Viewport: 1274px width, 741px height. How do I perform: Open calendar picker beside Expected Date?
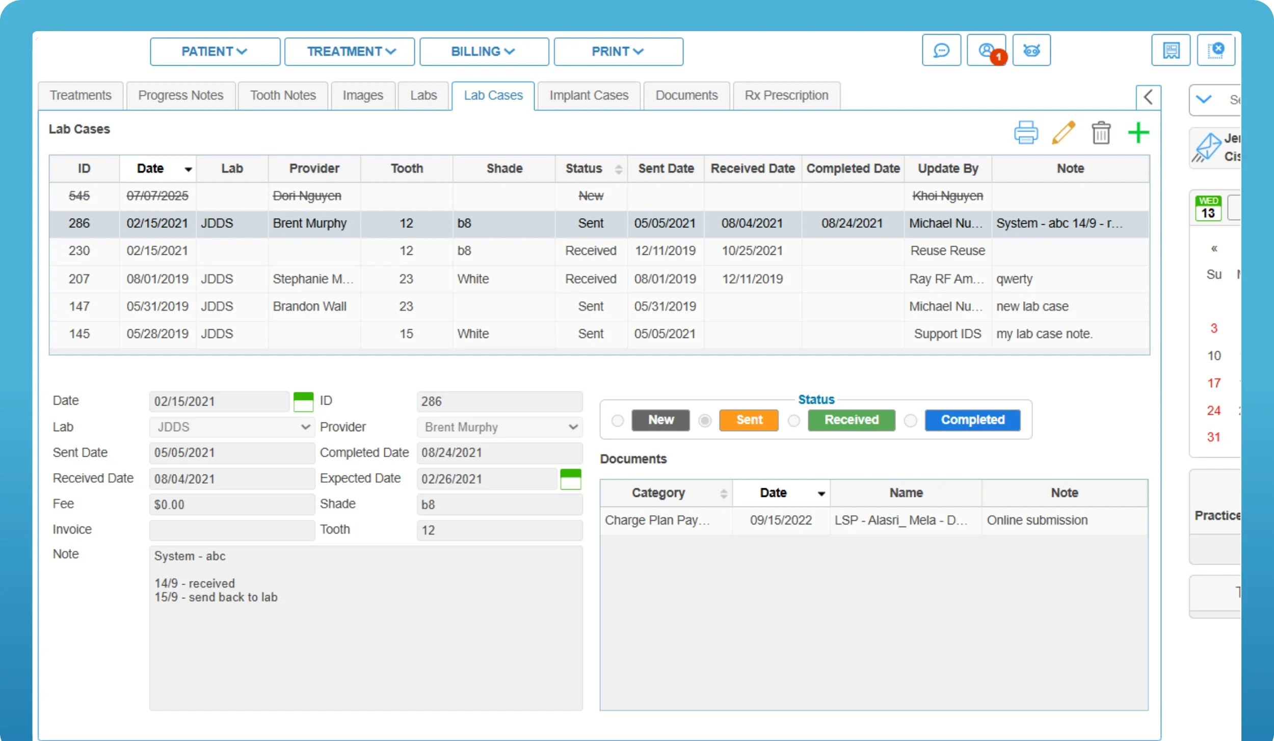click(570, 479)
